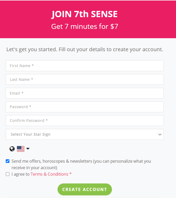Click into the Email field
Screen dimensions: 176x198
click(85, 93)
